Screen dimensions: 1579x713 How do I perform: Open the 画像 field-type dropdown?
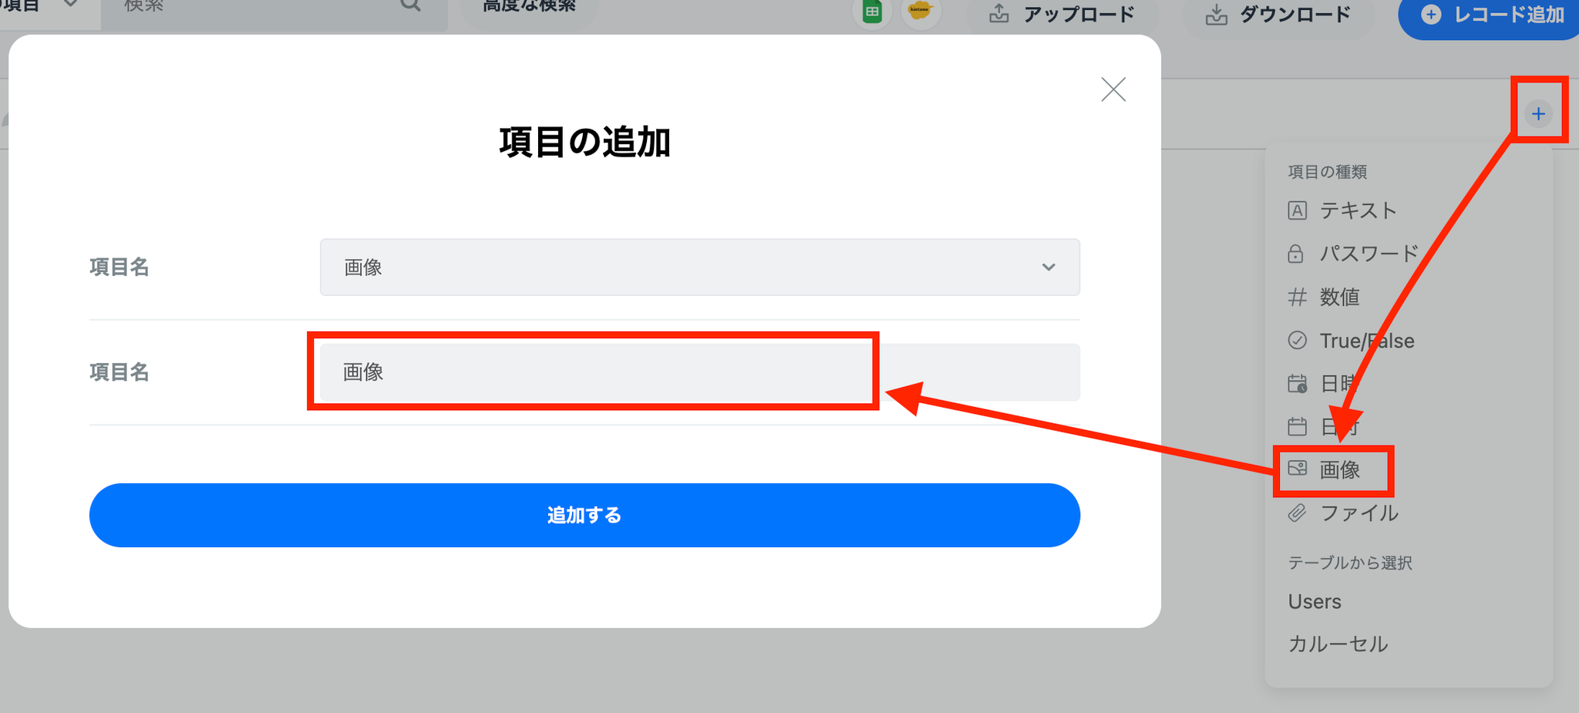pyautogui.click(x=700, y=267)
